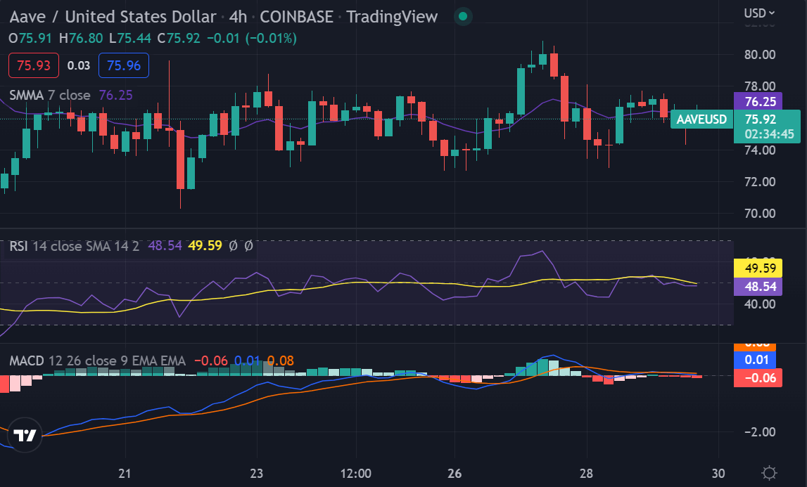Open the USD currency dropdown
807x487 pixels.
(760, 13)
